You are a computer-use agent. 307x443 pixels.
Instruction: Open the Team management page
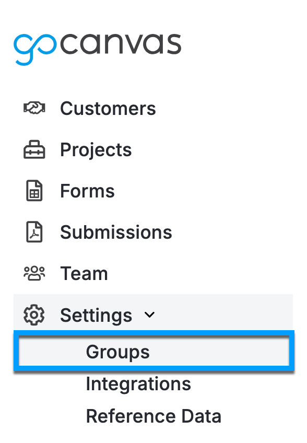[84, 273]
